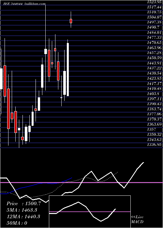Image resolution: width=163 pixels, height=228 pixels.
Task: Click the 'bullkhan.com' header text
Action: tap(35, 4)
